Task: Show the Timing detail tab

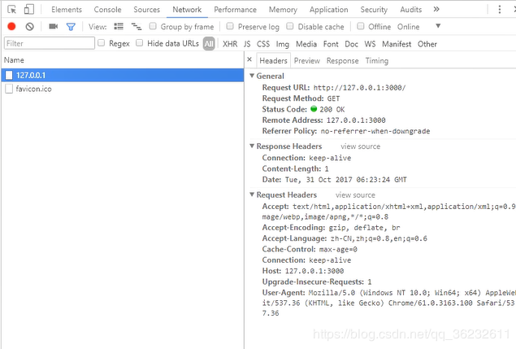Action: (377, 61)
